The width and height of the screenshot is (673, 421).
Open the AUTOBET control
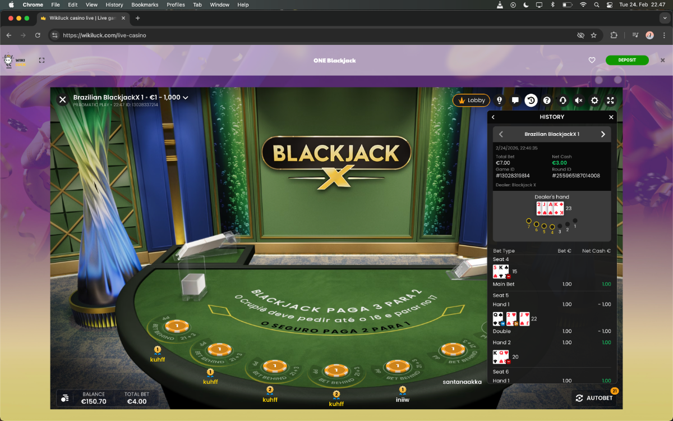(x=594, y=398)
